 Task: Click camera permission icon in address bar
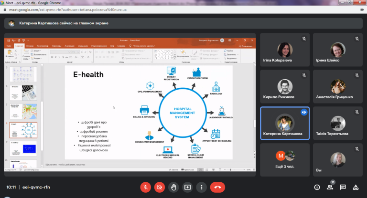tap(362, 10)
